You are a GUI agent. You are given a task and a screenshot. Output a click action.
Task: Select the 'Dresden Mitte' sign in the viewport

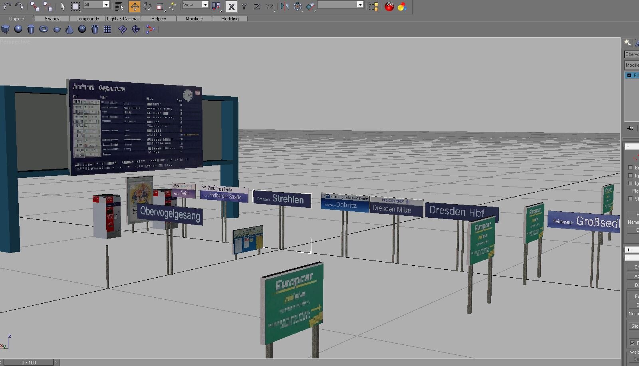coord(396,207)
